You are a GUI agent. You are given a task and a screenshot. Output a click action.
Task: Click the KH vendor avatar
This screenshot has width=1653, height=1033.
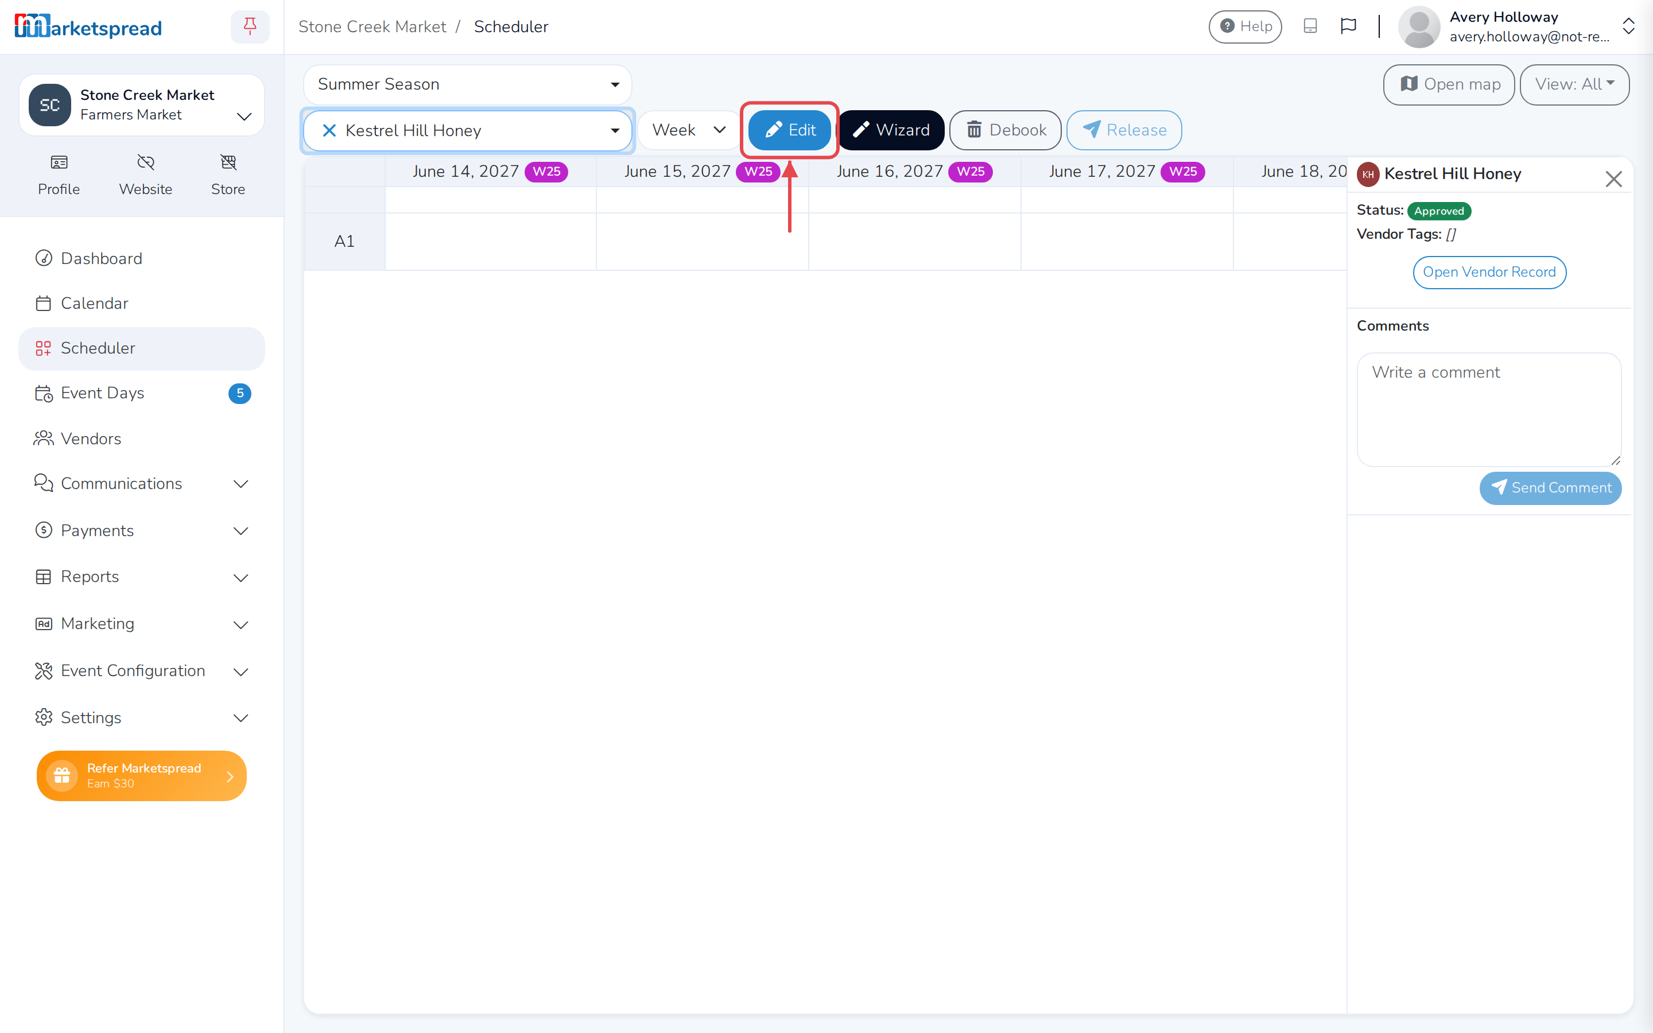pyautogui.click(x=1368, y=174)
